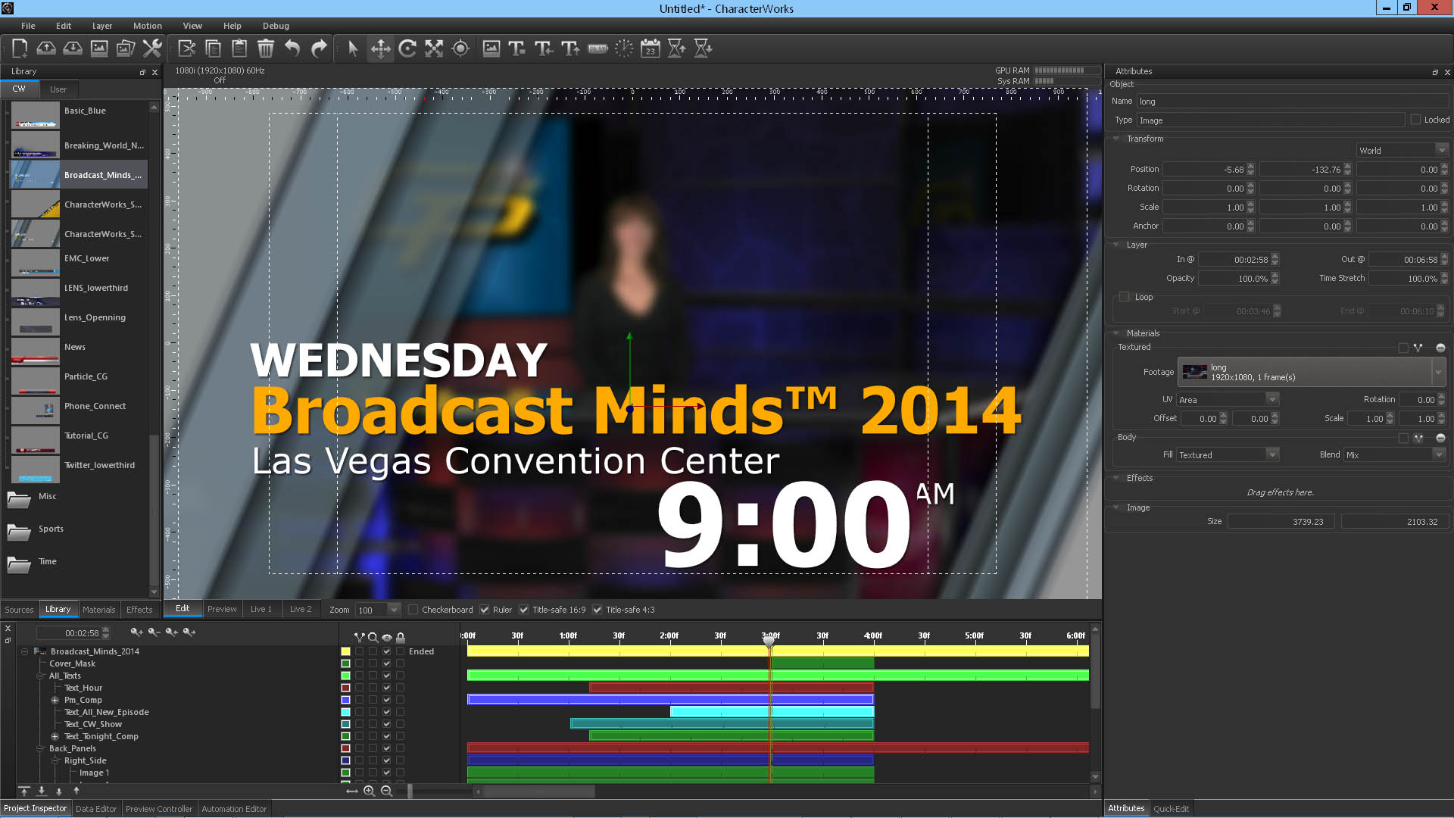Open the Motion menu

coord(147,26)
